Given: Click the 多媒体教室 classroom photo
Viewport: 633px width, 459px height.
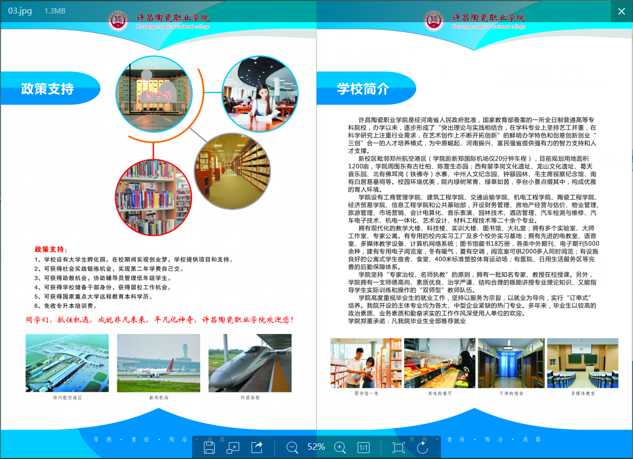Looking at the screenshot, I should [x=582, y=363].
